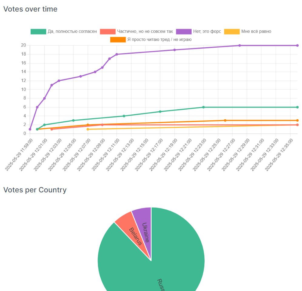Click the purple data point at 18 votes
This screenshot has width=302, height=291.
point(117,54)
